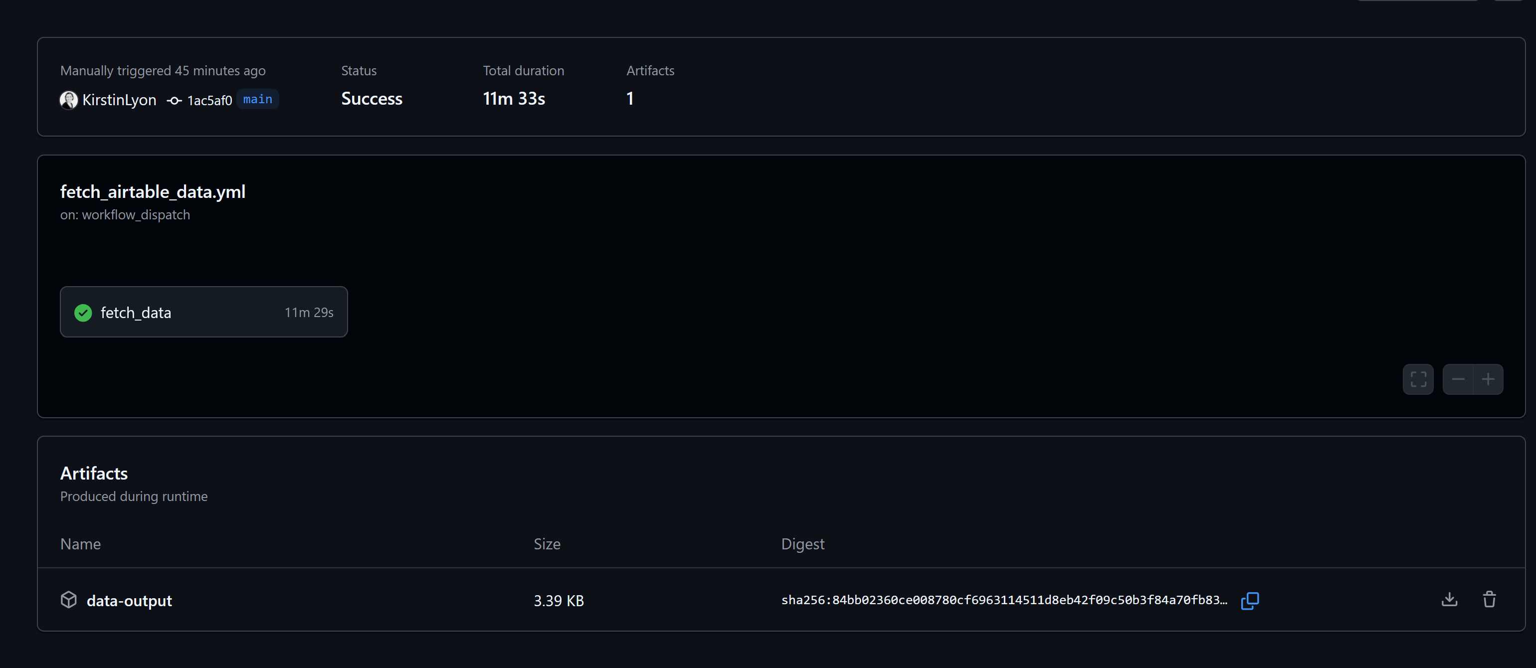Open the KirstinLyon user profile
This screenshot has height=668, width=1536.
point(119,100)
